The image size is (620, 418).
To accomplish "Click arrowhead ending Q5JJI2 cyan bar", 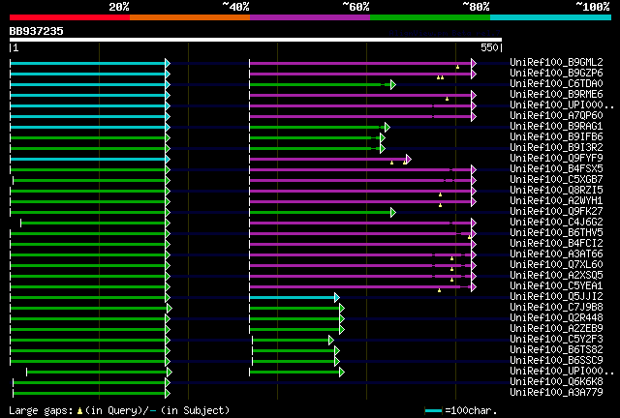I will tap(337, 297).
